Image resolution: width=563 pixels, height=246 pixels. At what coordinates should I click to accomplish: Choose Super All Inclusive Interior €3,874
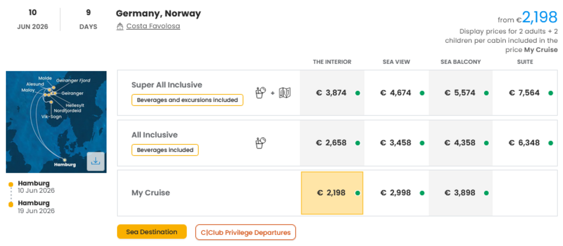(x=331, y=93)
